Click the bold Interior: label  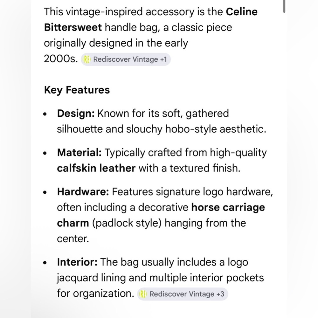[77, 263]
